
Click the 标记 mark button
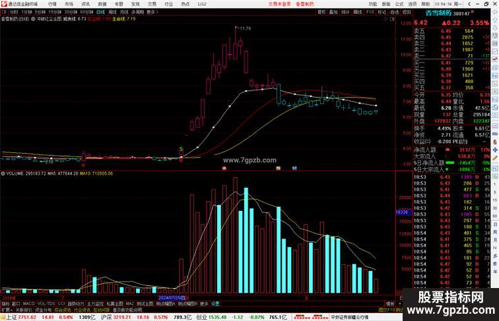point(382,12)
